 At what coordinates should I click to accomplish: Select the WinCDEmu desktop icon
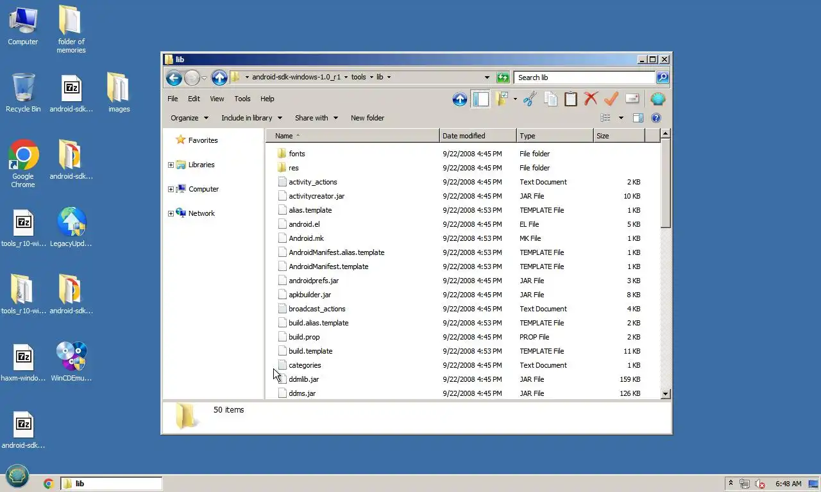tap(71, 362)
